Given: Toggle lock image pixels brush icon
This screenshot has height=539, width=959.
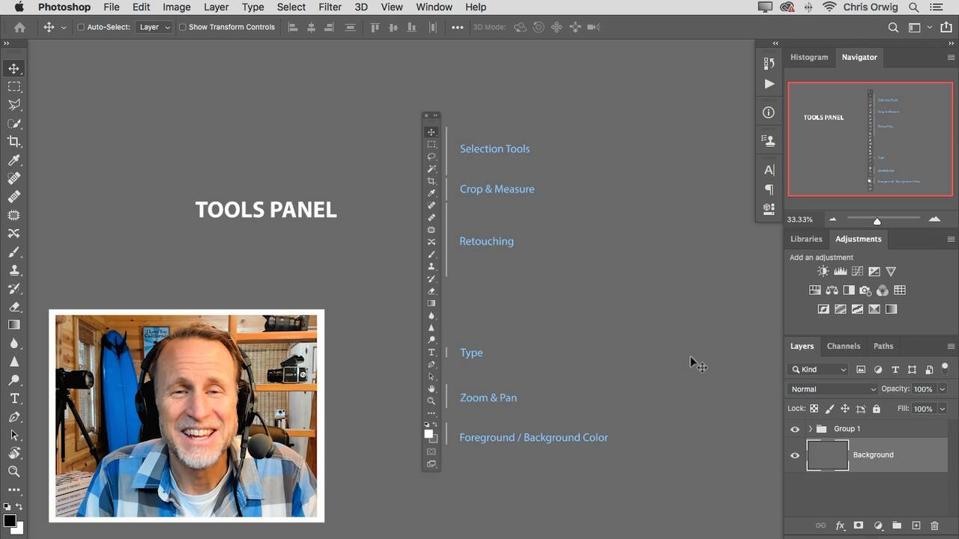Looking at the screenshot, I should coord(829,409).
